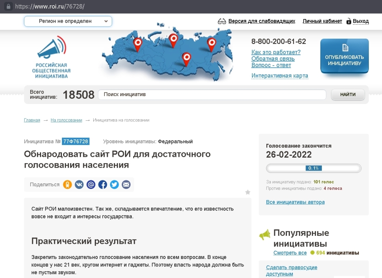
Task: Go to 'На голосовании' breadcrumb
Action: click(66, 120)
